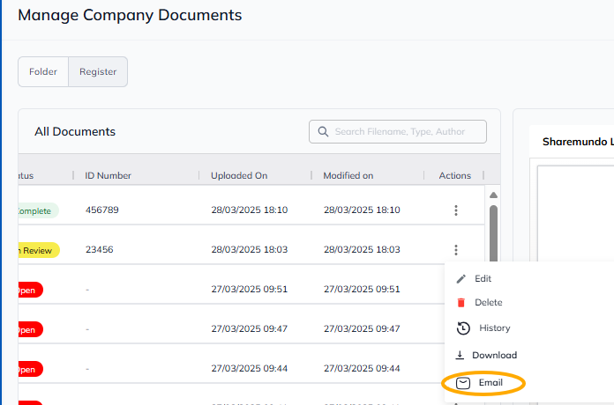Click the Download arrow icon
614x405 pixels.
tap(460, 356)
